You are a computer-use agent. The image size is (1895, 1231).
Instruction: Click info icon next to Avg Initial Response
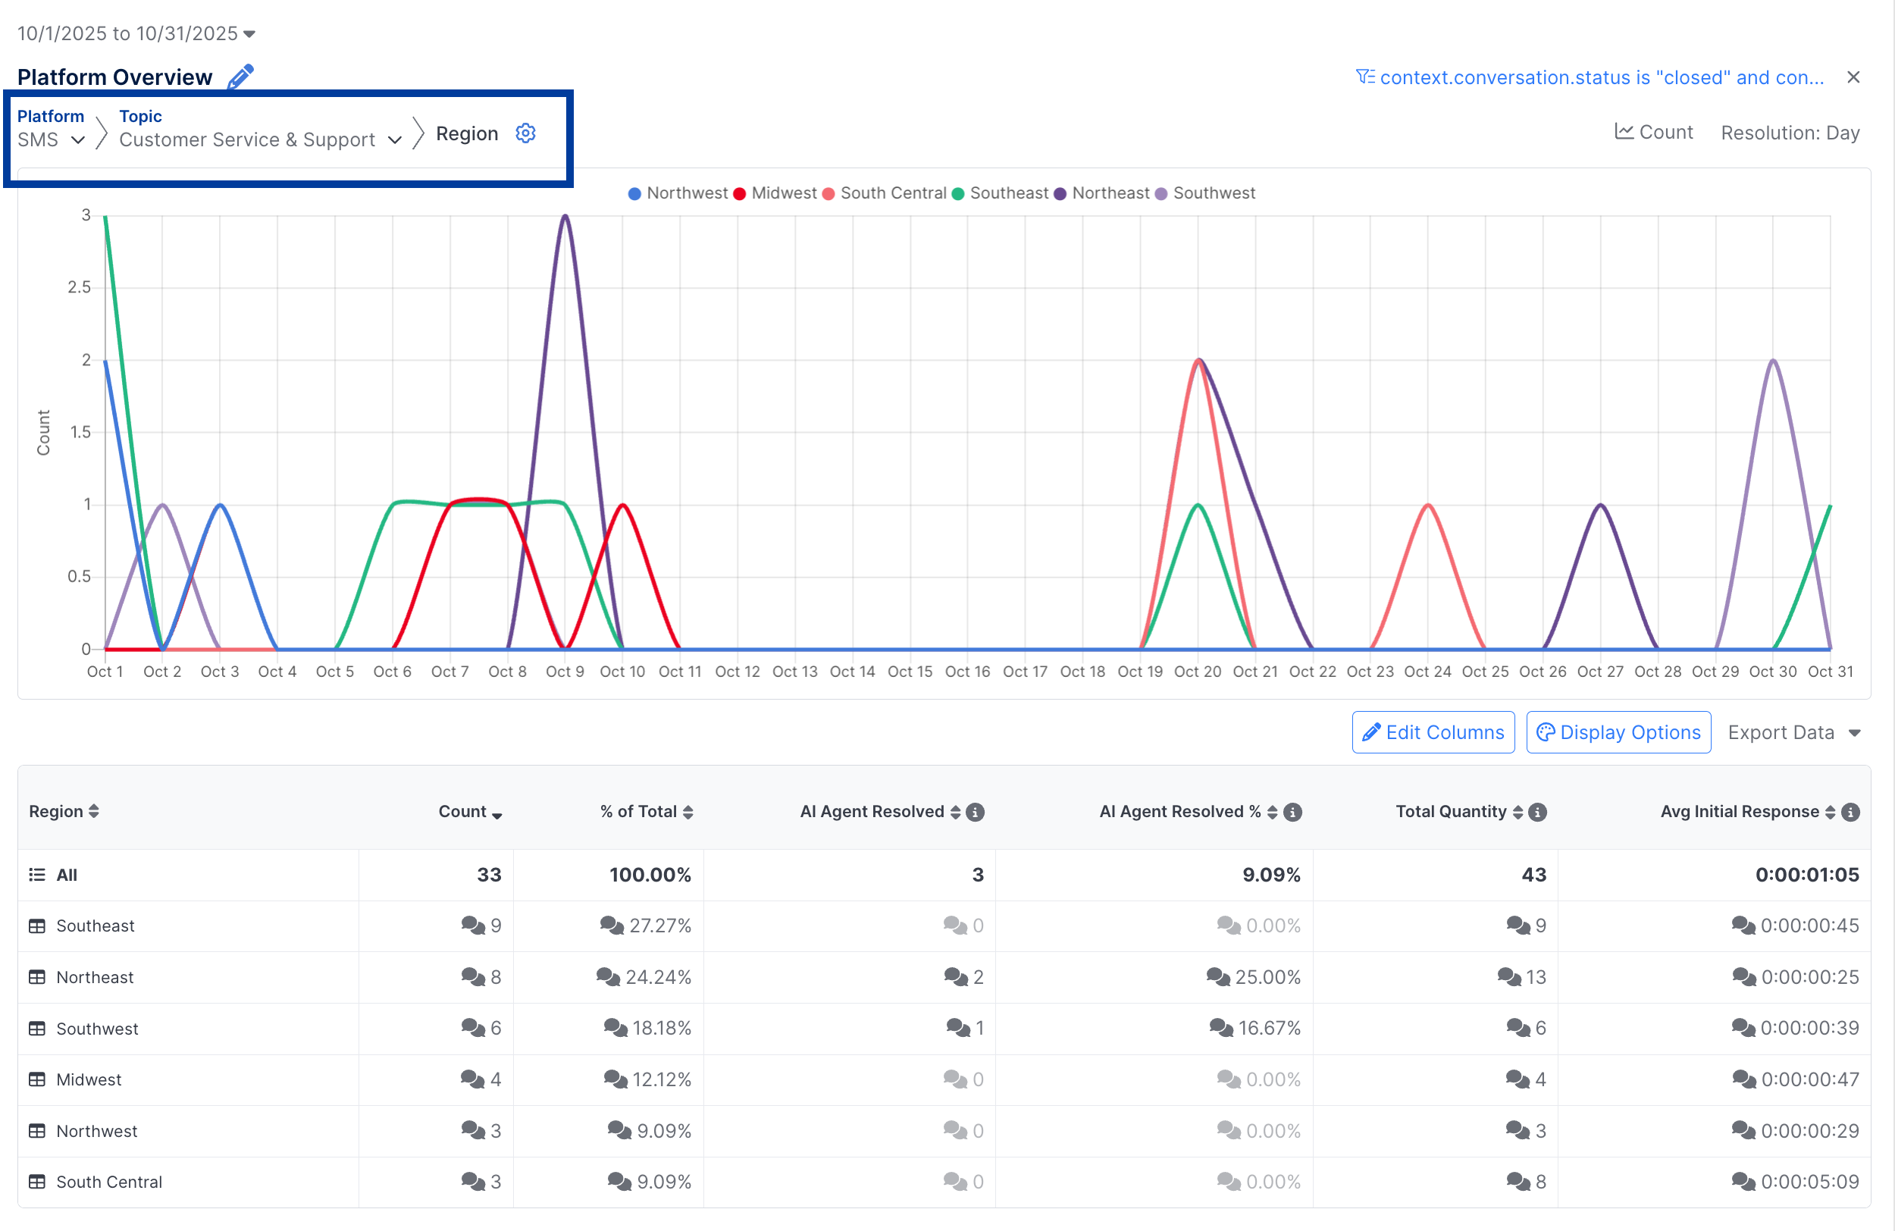[1850, 811]
